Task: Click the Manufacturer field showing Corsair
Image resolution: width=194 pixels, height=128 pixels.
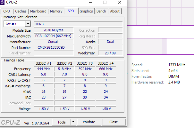Action: click(x=53, y=42)
